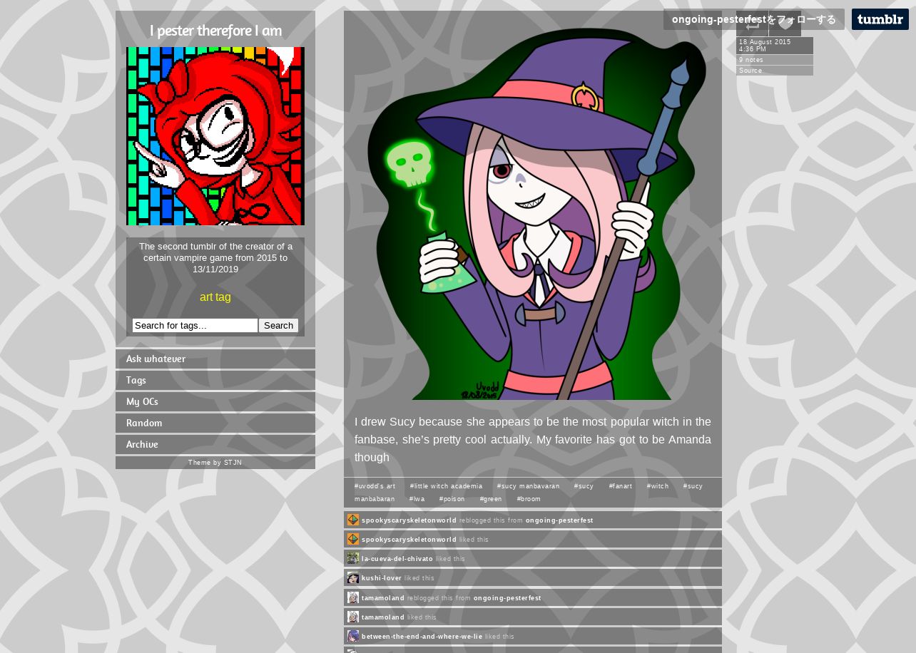Viewport: 916px width, 653px height.
Task: Focus the 'Search for tags...' input field
Action: point(195,325)
